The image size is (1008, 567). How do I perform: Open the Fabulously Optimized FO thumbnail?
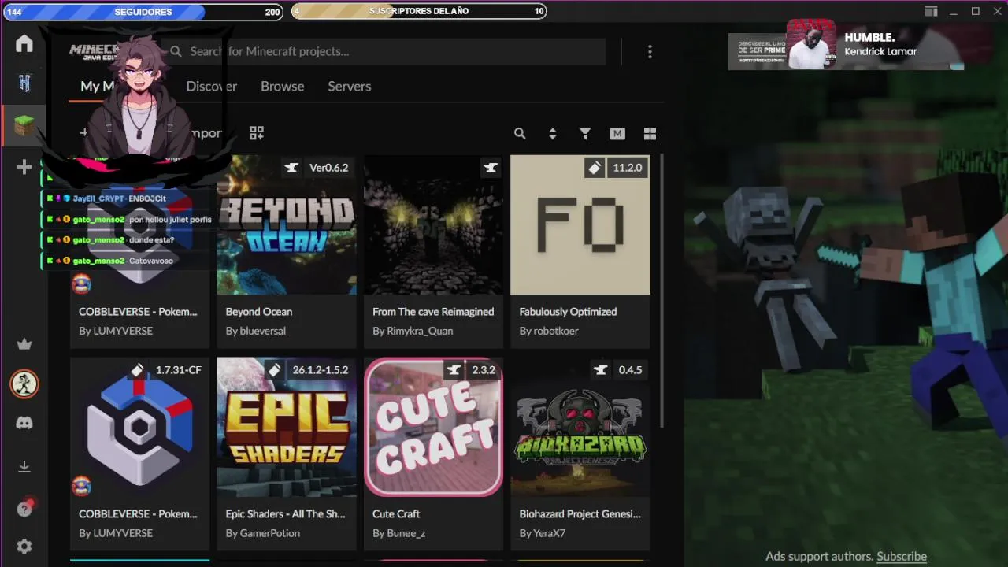pos(580,224)
